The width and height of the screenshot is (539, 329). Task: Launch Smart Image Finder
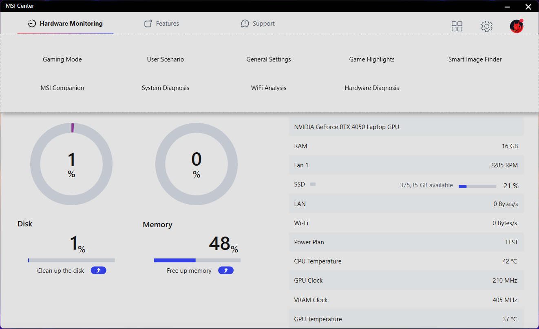(475, 59)
